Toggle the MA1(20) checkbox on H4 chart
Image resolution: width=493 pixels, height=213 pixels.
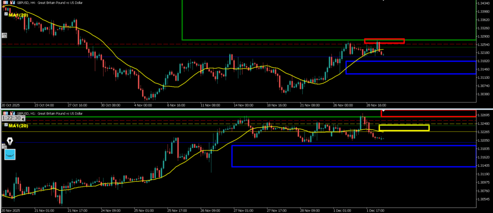6,15
